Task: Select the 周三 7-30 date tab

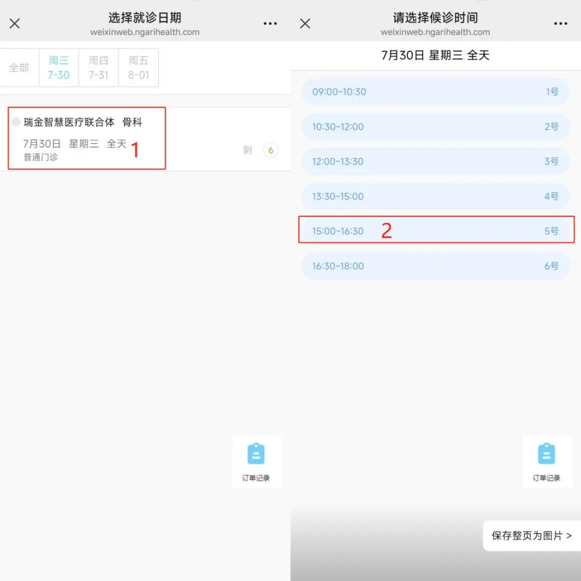Action: 59,68
